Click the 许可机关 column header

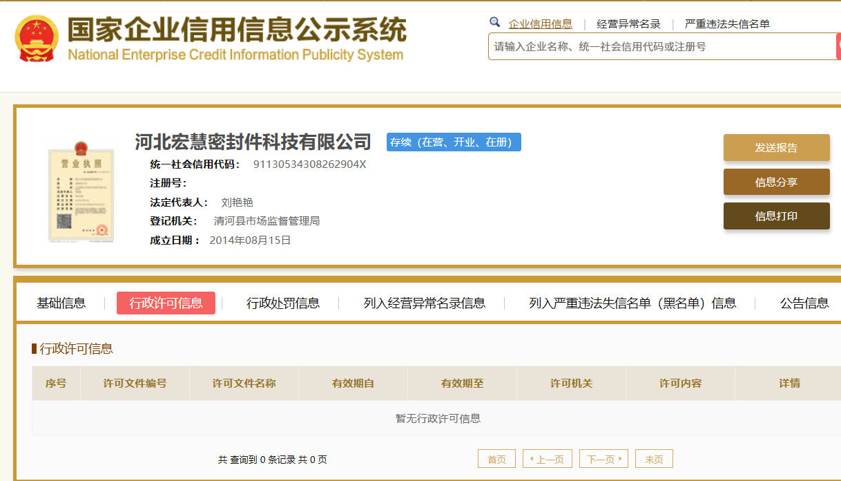pos(571,383)
